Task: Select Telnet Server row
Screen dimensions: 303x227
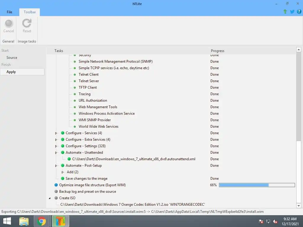Action: click(x=89, y=81)
